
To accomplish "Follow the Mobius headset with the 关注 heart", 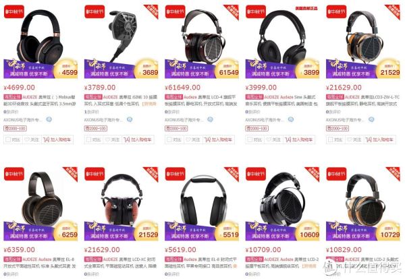I will [x=31, y=139].
